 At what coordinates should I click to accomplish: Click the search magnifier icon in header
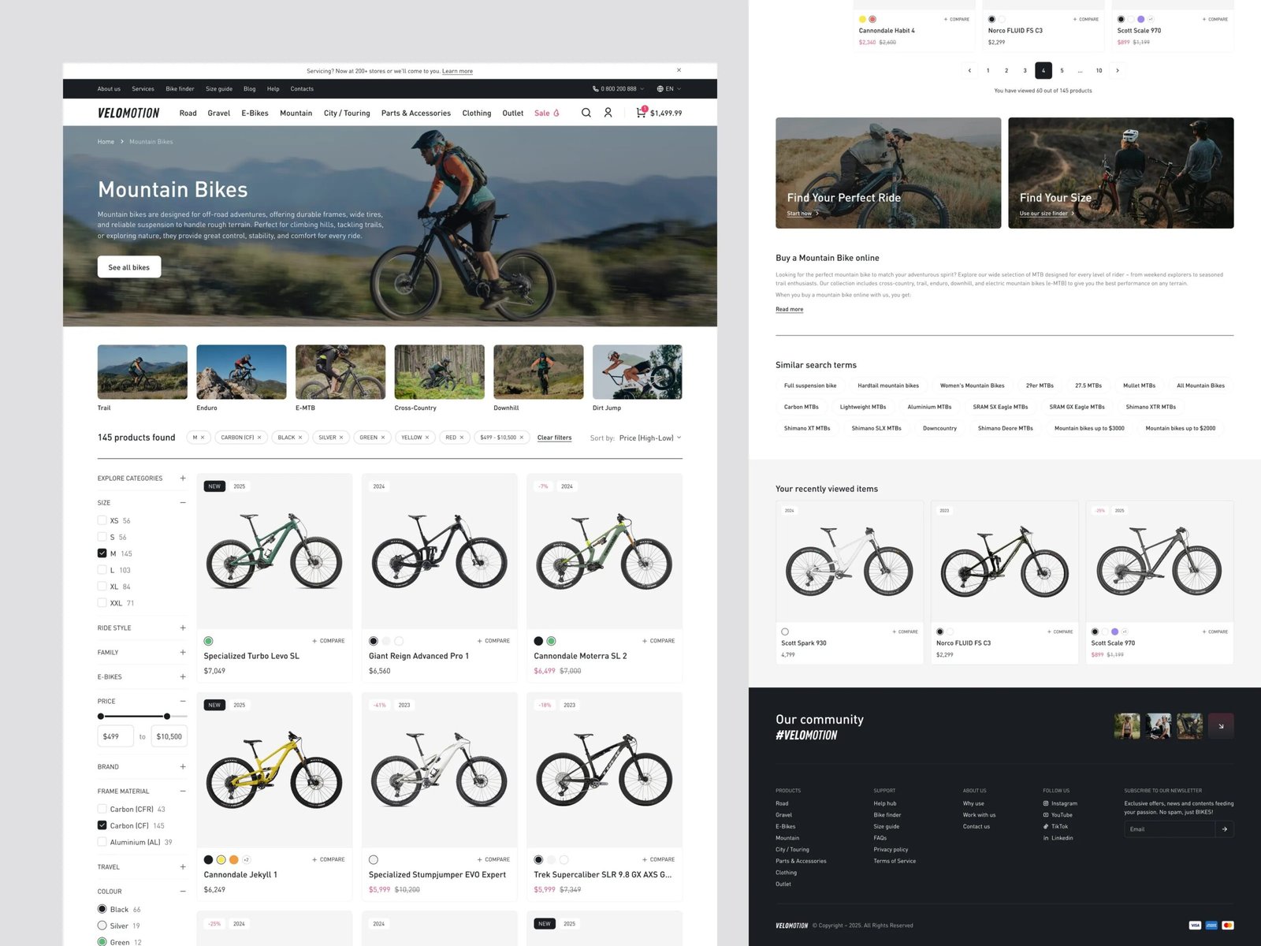coord(586,113)
